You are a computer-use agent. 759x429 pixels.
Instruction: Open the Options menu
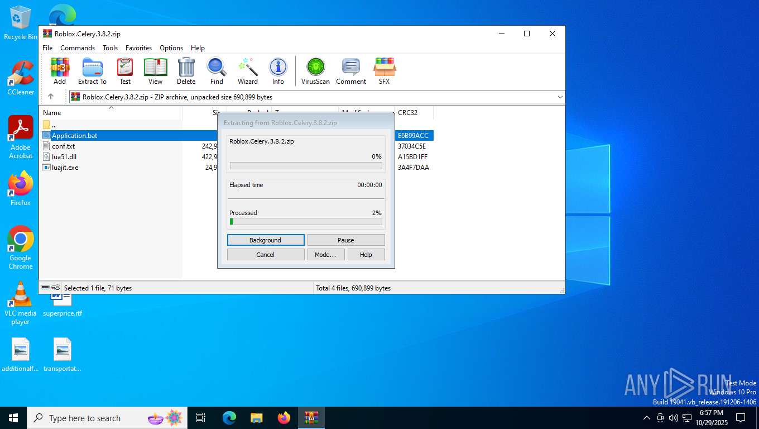click(171, 48)
